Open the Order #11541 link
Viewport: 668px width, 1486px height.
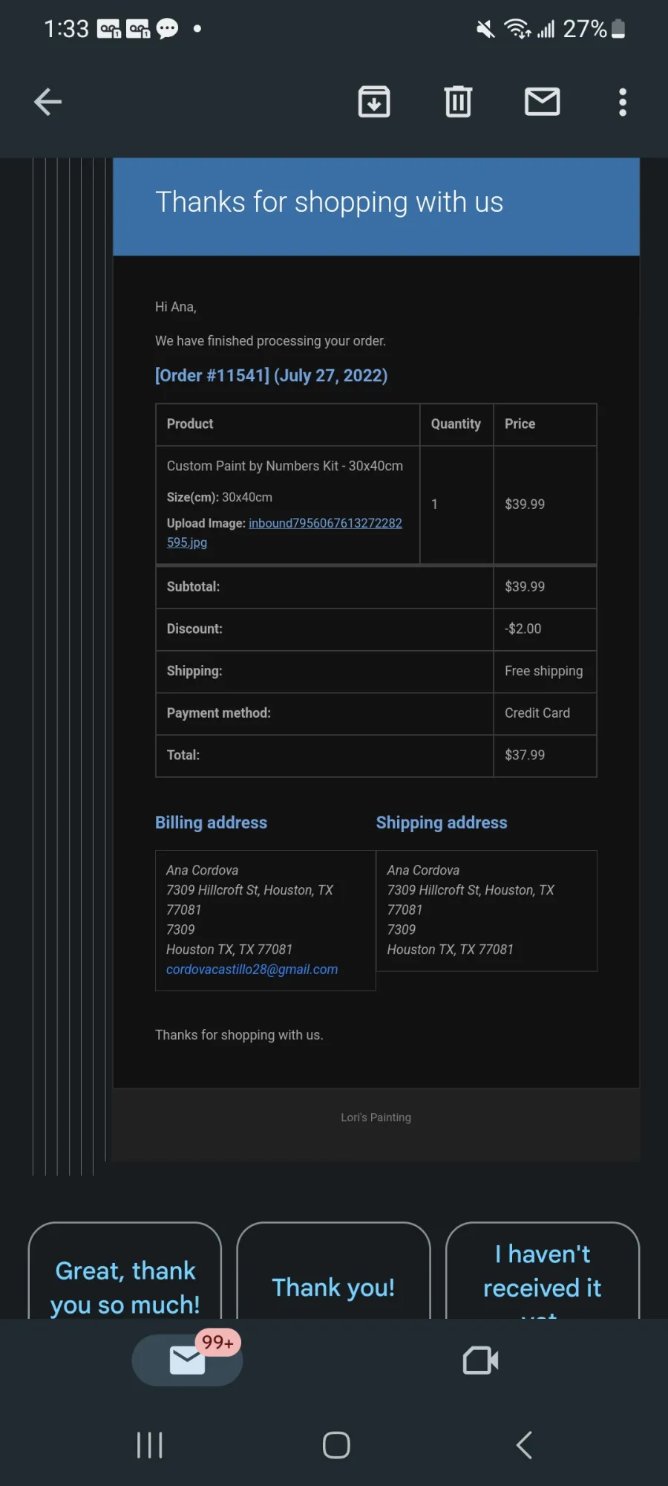pyautogui.click(x=271, y=375)
